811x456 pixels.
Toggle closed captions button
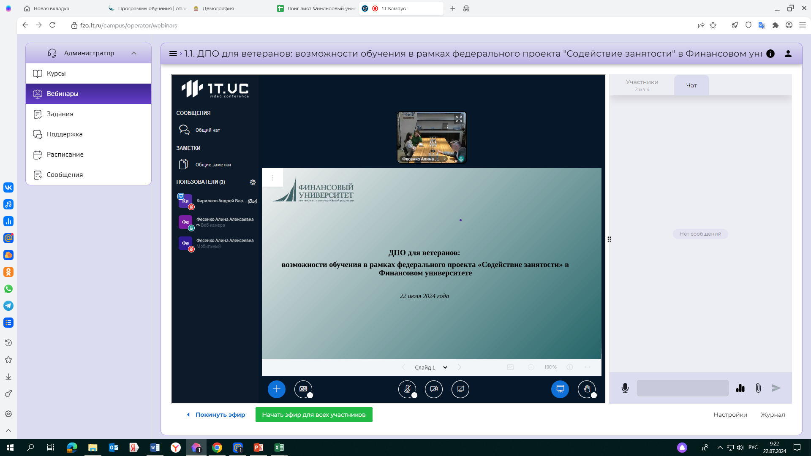pos(303,389)
